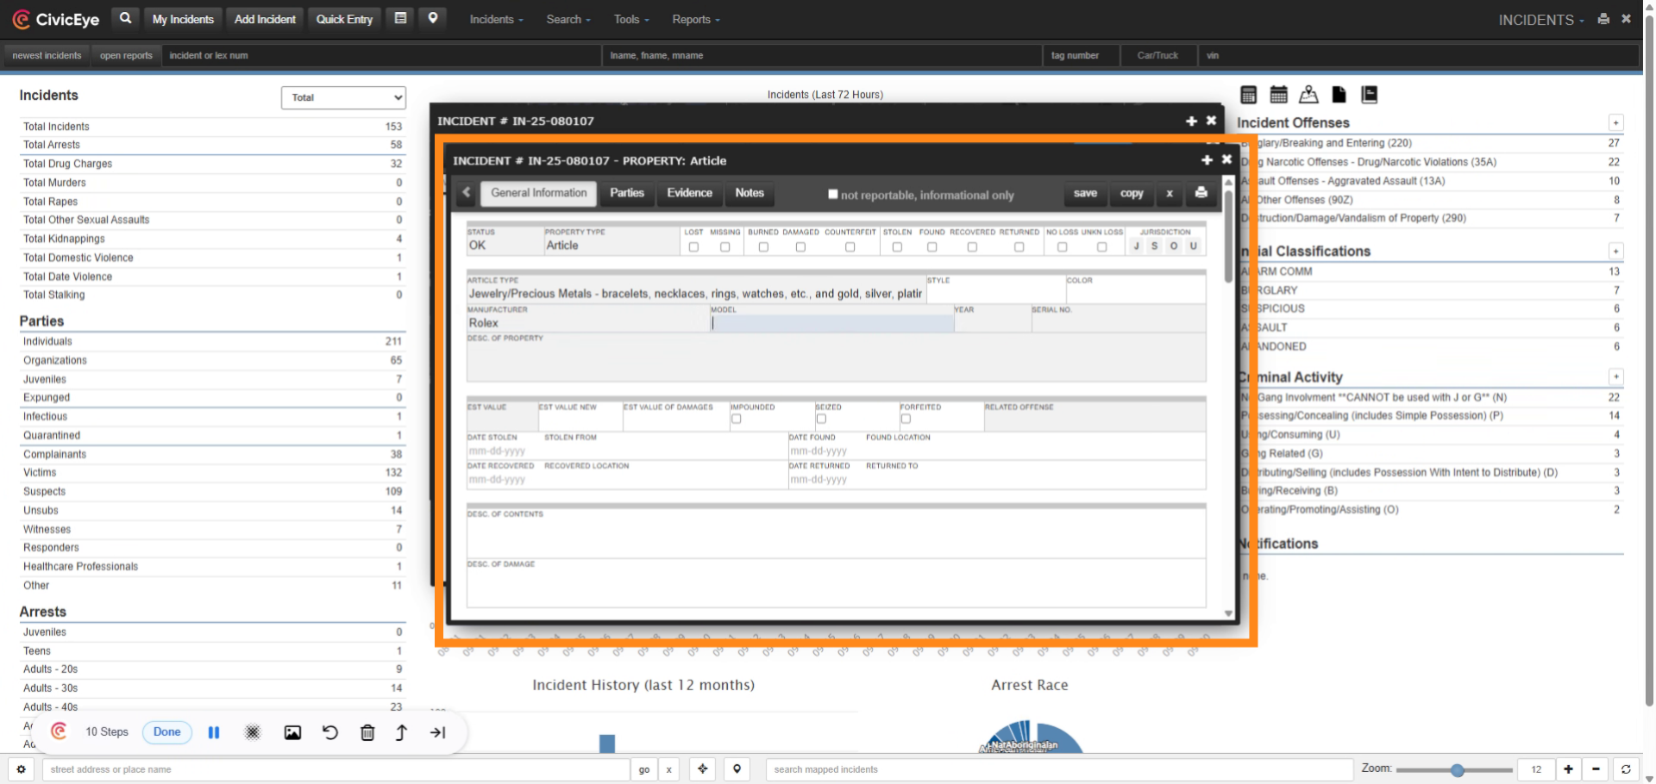Click the screenshot image icon in recorder toolbar
This screenshot has width=1656, height=784.
pyautogui.click(x=293, y=732)
